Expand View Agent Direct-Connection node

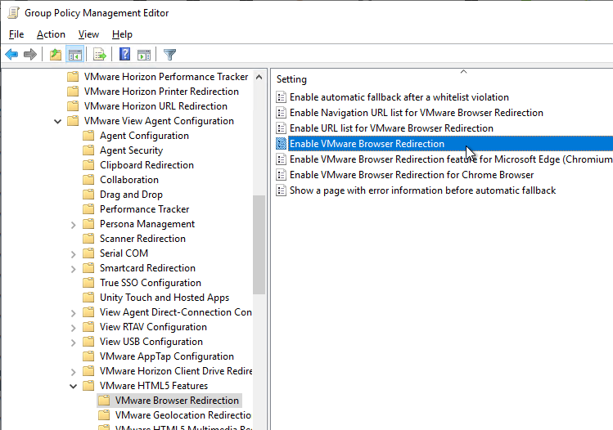73,313
